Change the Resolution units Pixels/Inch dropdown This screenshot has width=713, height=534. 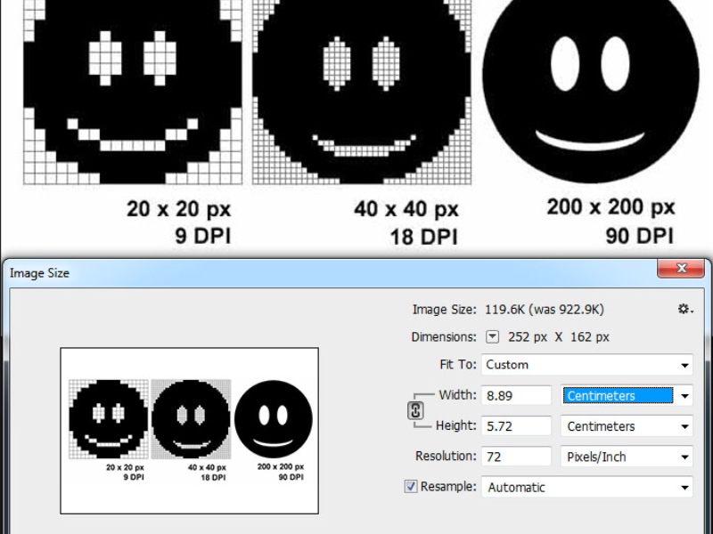click(x=627, y=457)
